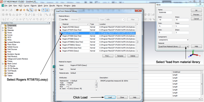This screenshot has width=204, height=102.
Task: Select the create cone shape tool
Action: [x=14, y=15]
